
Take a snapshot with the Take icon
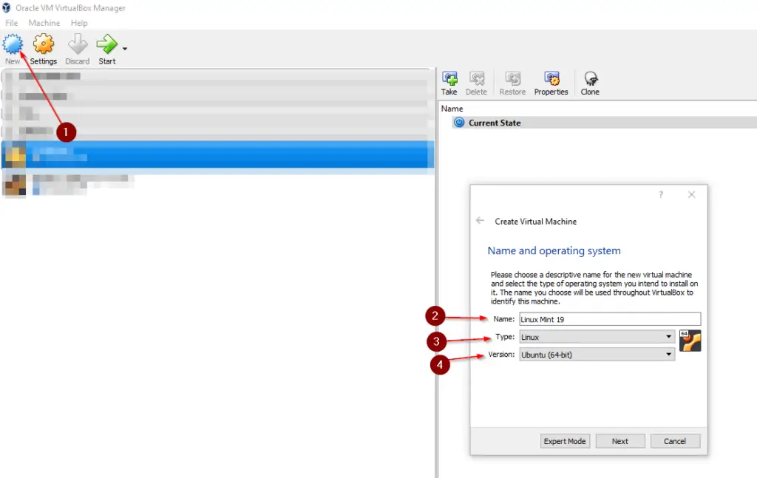point(449,78)
